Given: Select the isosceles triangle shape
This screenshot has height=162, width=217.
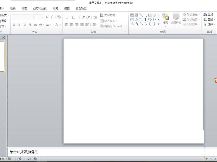Looking at the screenshot, I should point(137,20).
